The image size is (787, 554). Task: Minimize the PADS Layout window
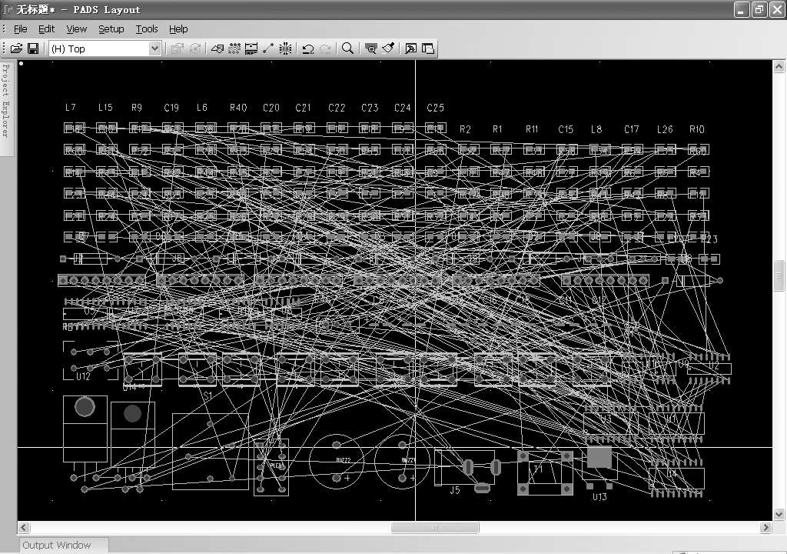pyautogui.click(x=742, y=9)
